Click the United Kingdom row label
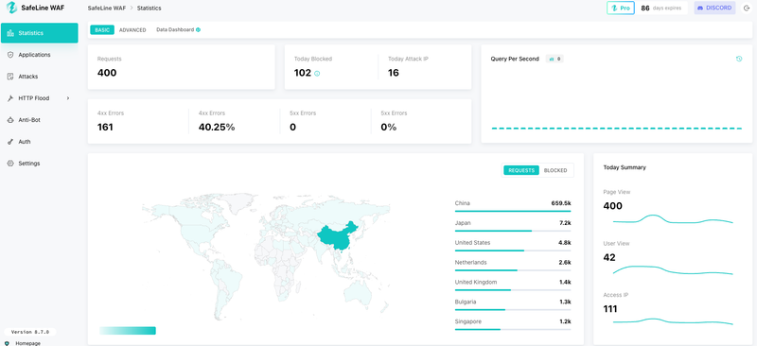This screenshot has width=757, height=346. 476,282
